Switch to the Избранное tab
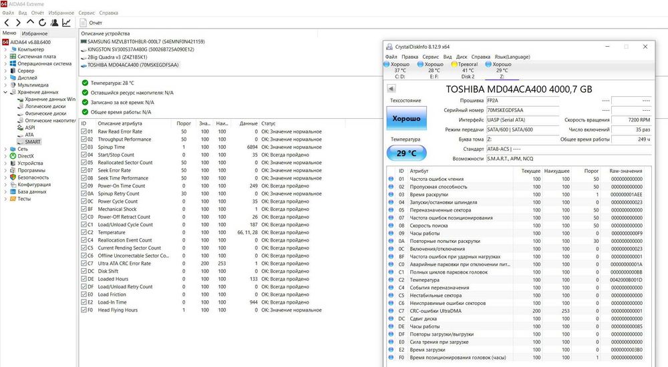Screen dimensions: 668x367 pos(35,33)
